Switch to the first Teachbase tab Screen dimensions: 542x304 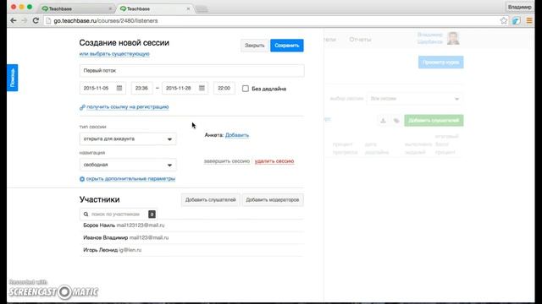(x=77, y=8)
